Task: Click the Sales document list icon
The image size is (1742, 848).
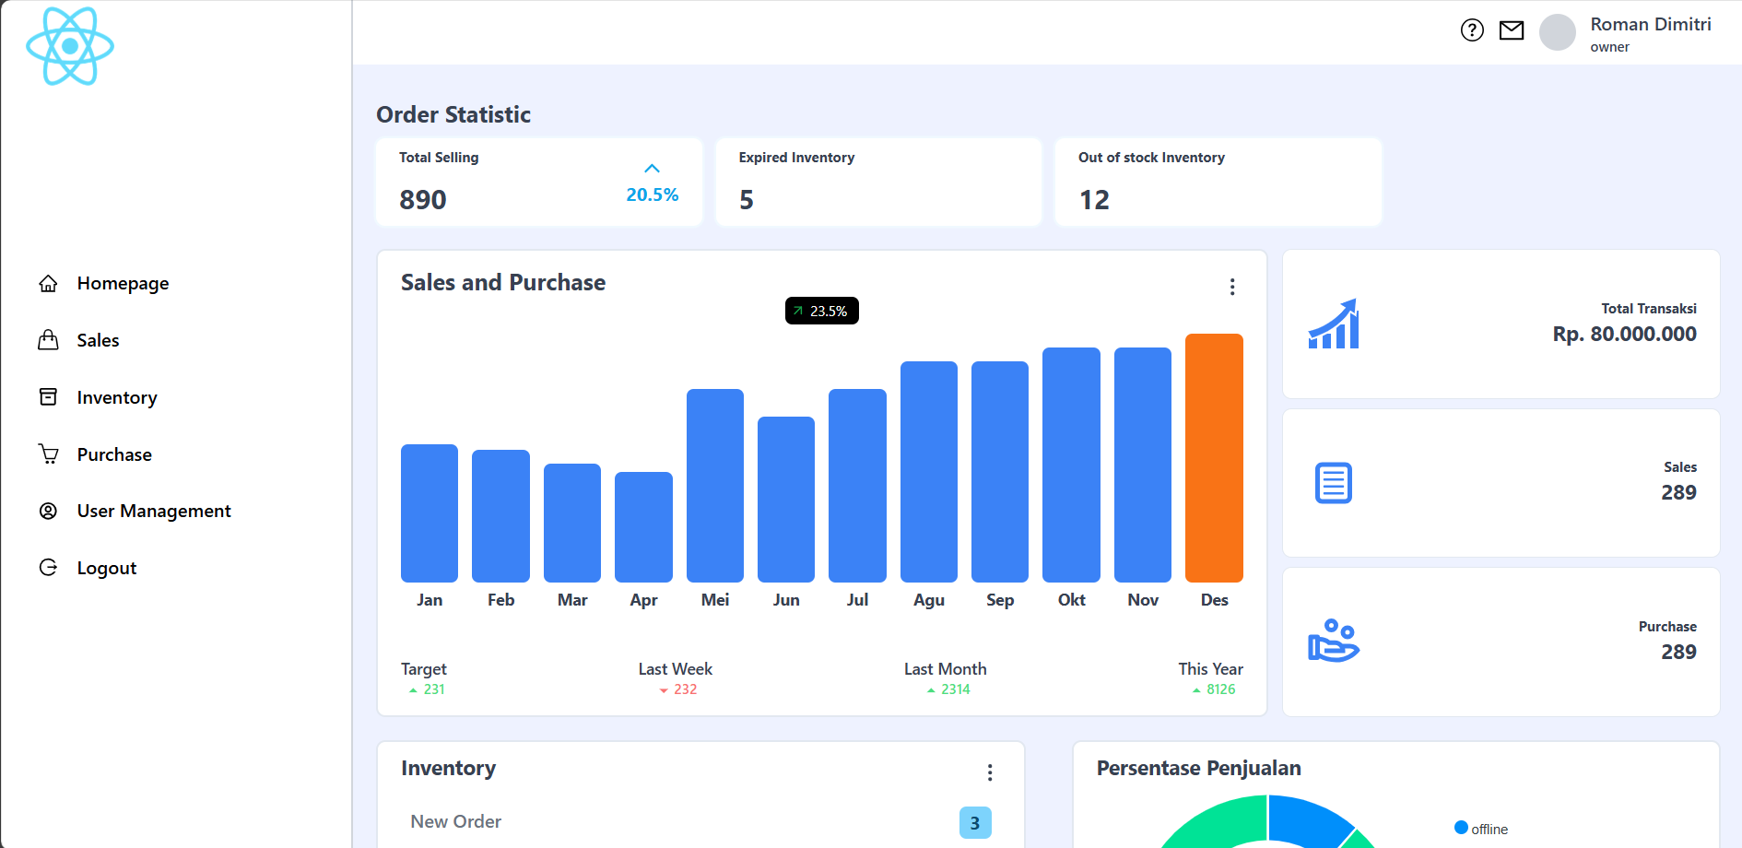Action: [1334, 483]
